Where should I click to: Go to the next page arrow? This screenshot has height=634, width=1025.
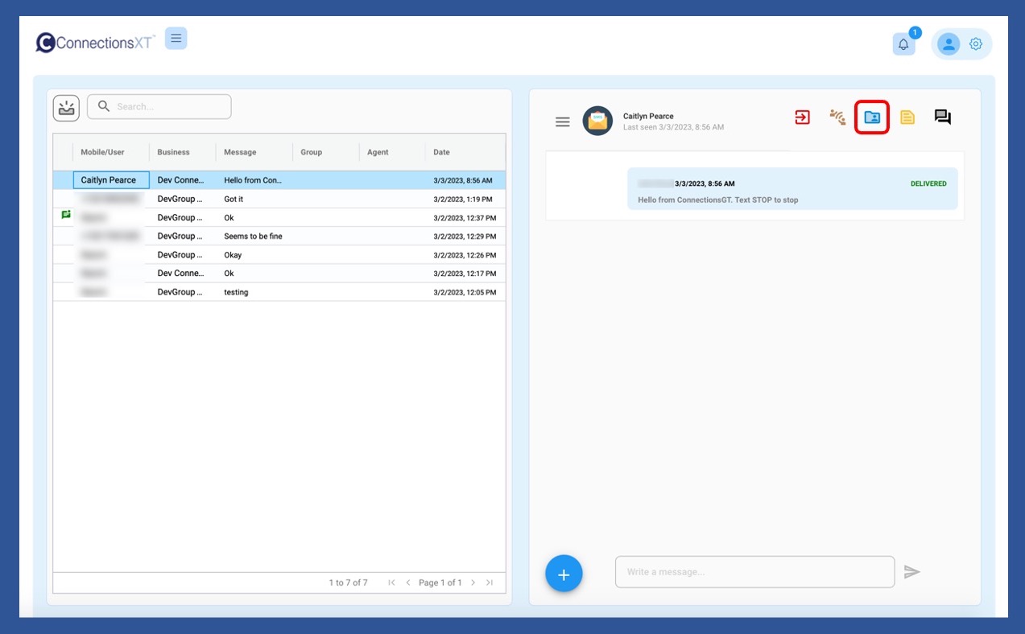coord(473,583)
